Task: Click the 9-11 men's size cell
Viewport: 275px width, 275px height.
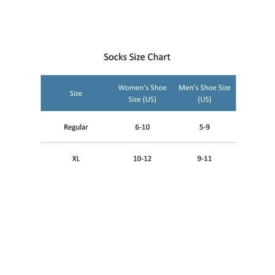Action: click(x=205, y=158)
